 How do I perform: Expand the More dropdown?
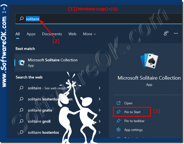pos(90,34)
